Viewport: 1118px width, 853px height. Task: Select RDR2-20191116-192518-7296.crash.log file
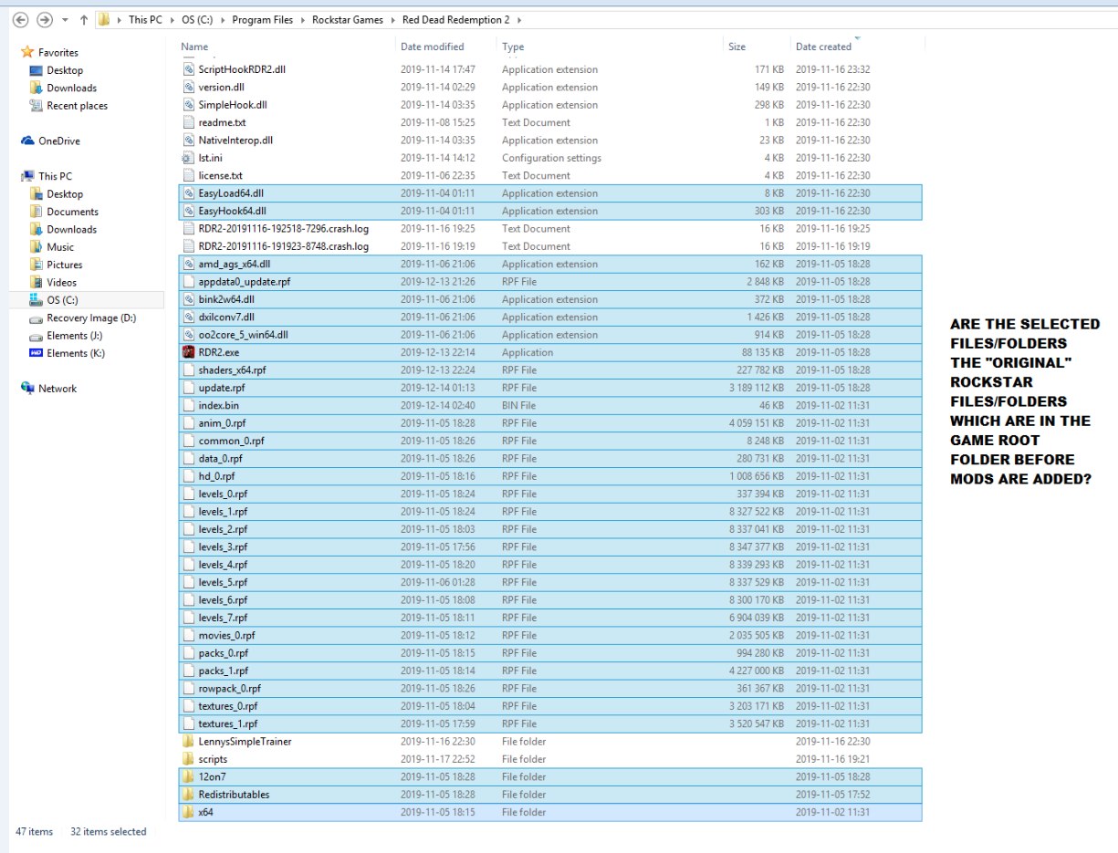pos(550,229)
